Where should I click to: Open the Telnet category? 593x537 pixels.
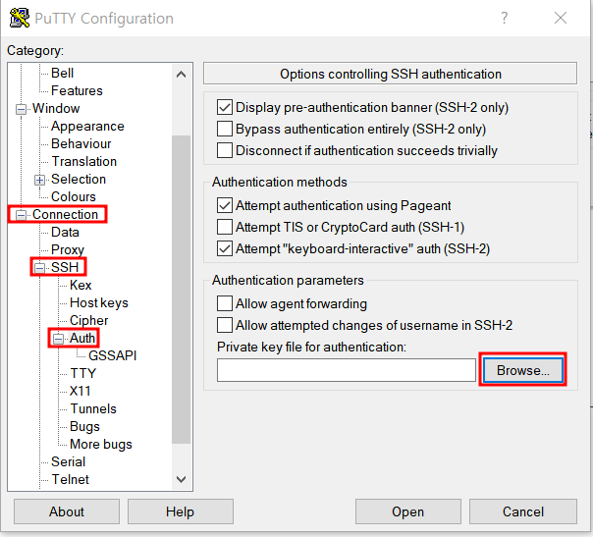pos(70,479)
